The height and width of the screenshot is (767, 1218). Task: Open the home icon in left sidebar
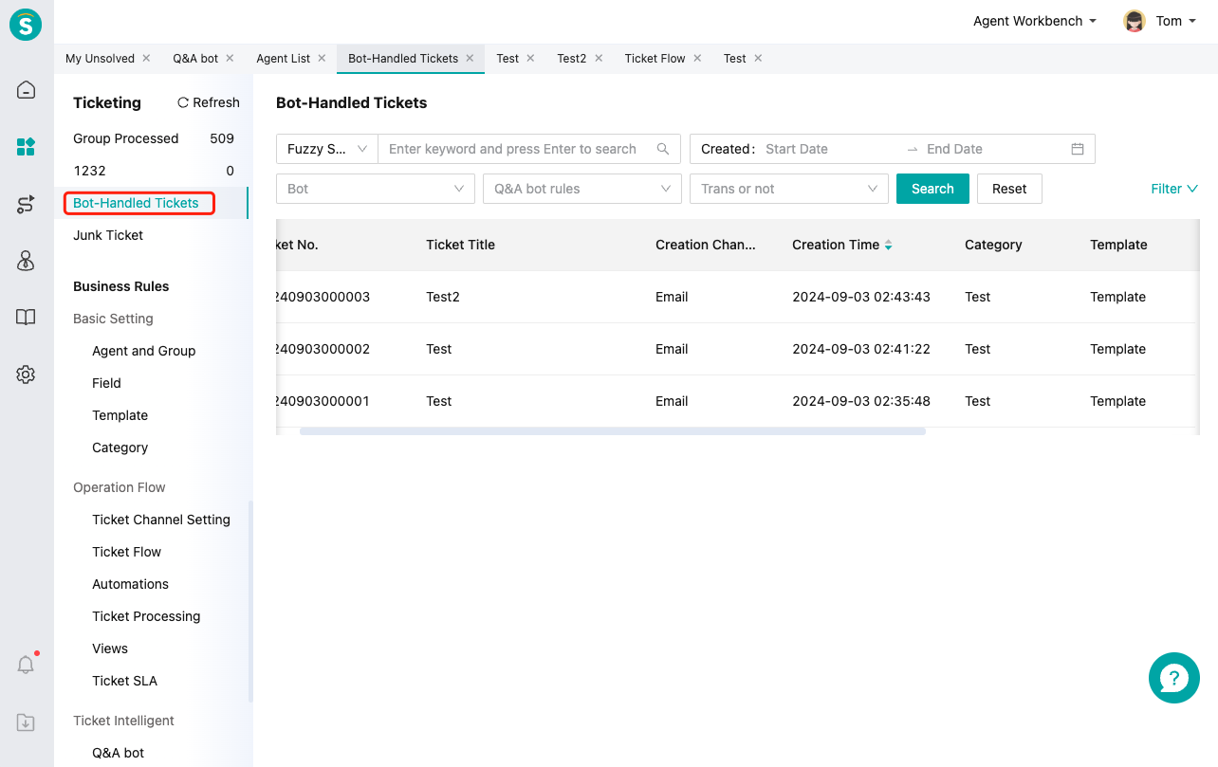26,90
